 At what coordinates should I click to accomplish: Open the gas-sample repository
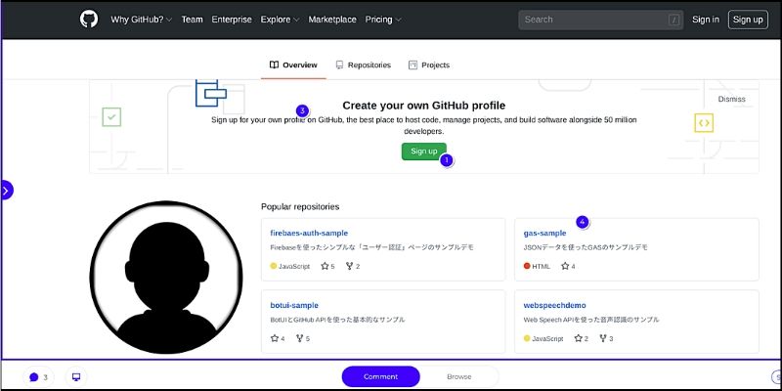pyautogui.click(x=545, y=233)
